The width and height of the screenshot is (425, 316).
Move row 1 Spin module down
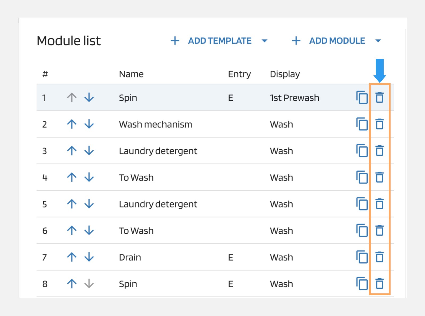(x=89, y=98)
